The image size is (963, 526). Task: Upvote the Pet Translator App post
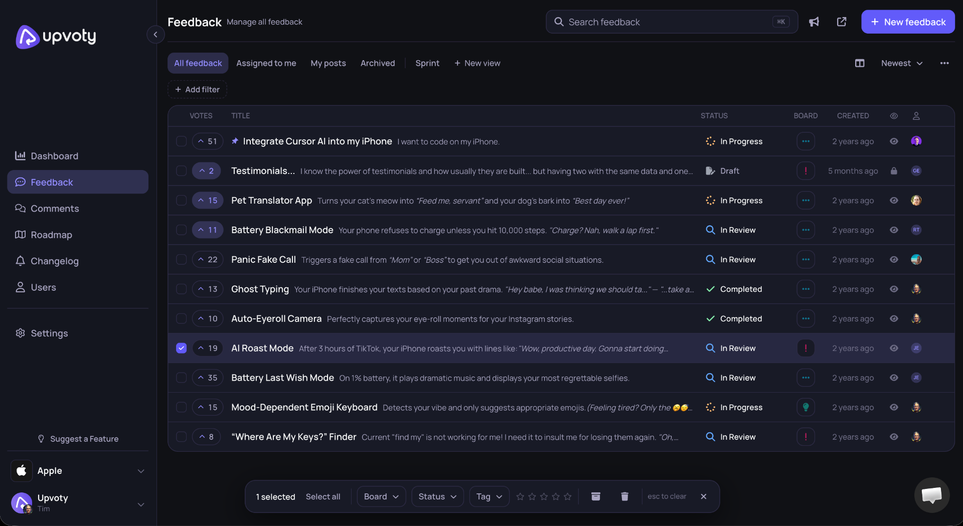[208, 201]
